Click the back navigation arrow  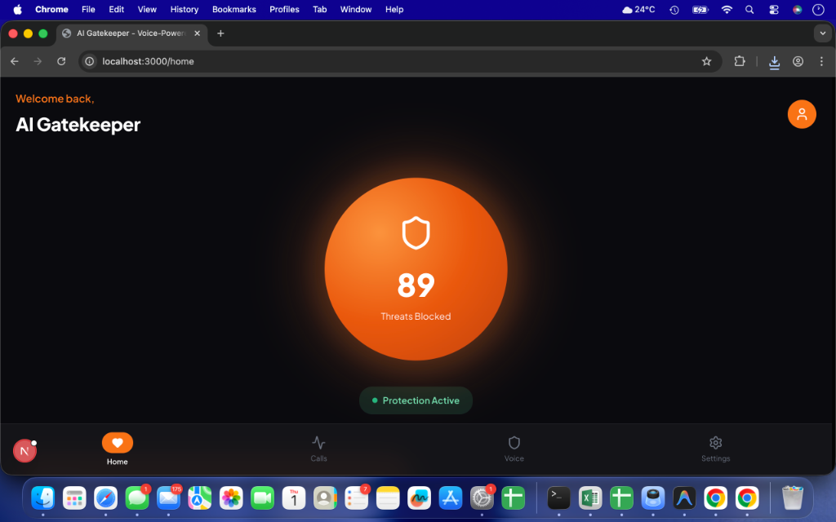[14, 61]
